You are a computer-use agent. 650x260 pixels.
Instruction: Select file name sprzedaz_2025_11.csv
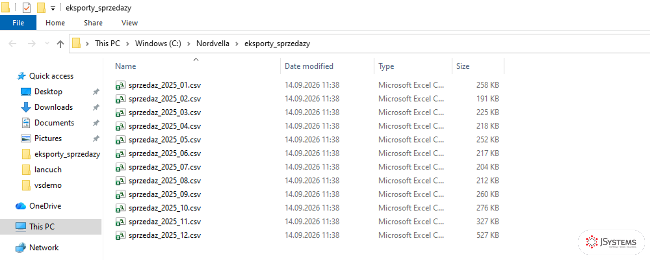tap(165, 221)
